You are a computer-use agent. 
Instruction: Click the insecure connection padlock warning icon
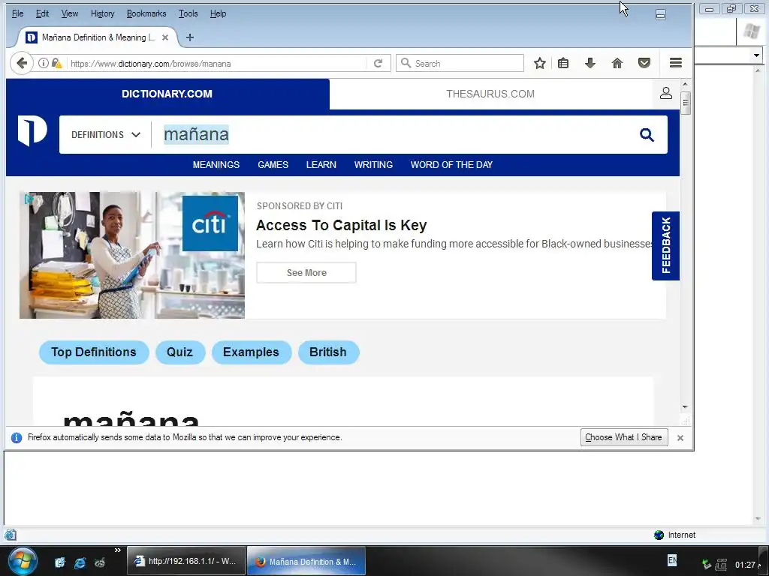pos(57,63)
